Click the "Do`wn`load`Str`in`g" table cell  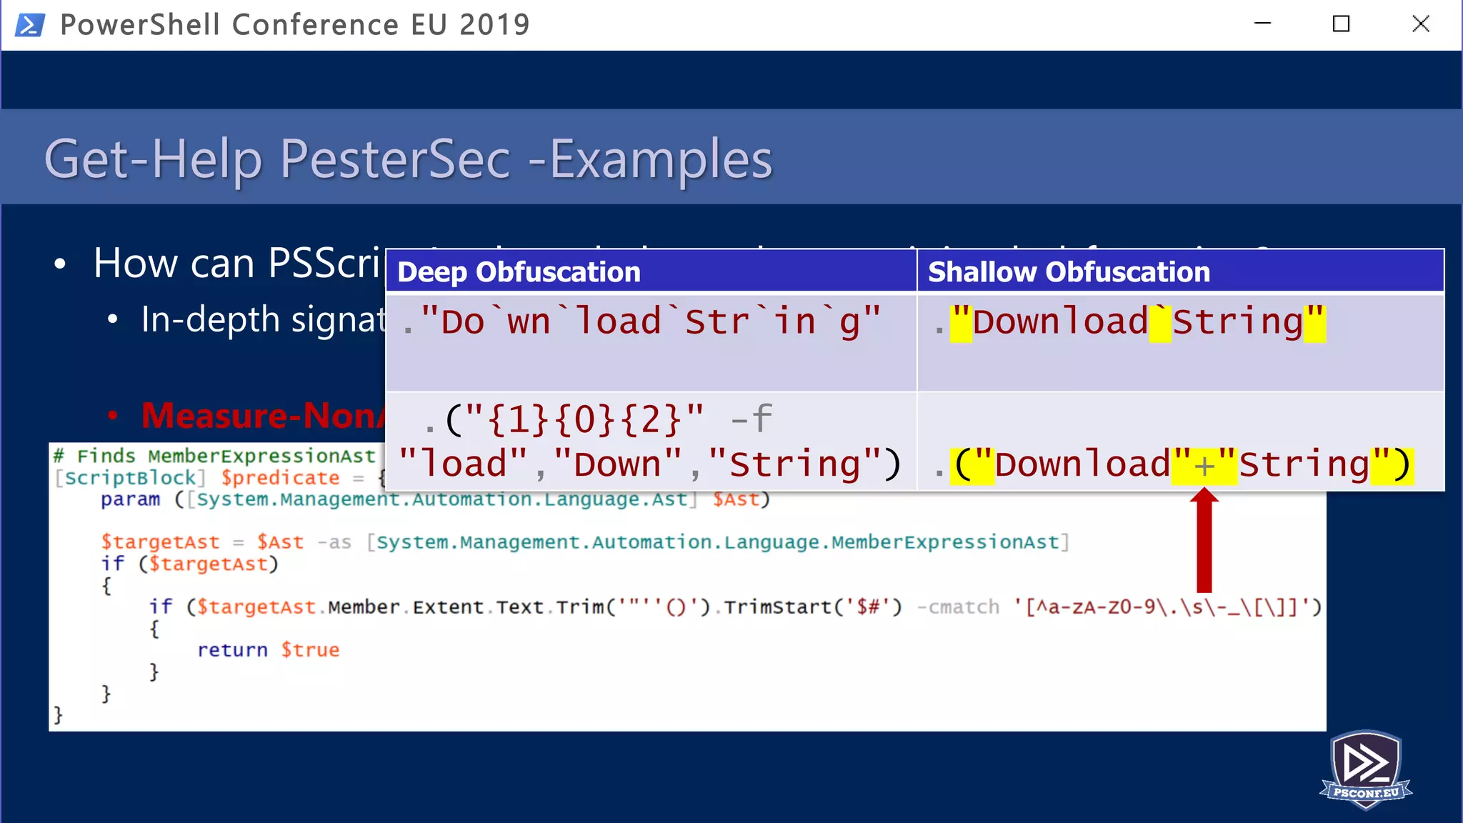tap(651, 343)
